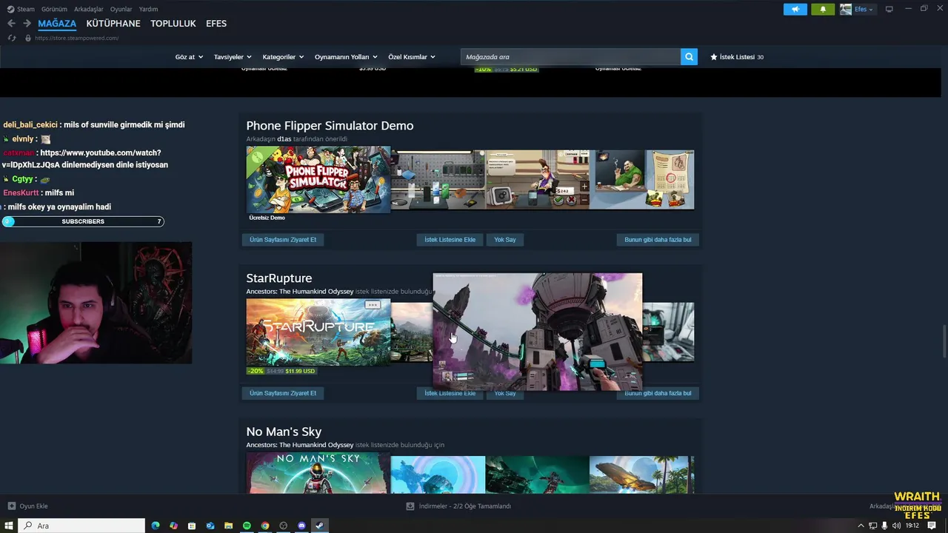The height and width of the screenshot is (533, 948).
Task: Click Ürün Sayfasını Ziyaret Et for Phone Flipper
Action: (x=283, y=240)
